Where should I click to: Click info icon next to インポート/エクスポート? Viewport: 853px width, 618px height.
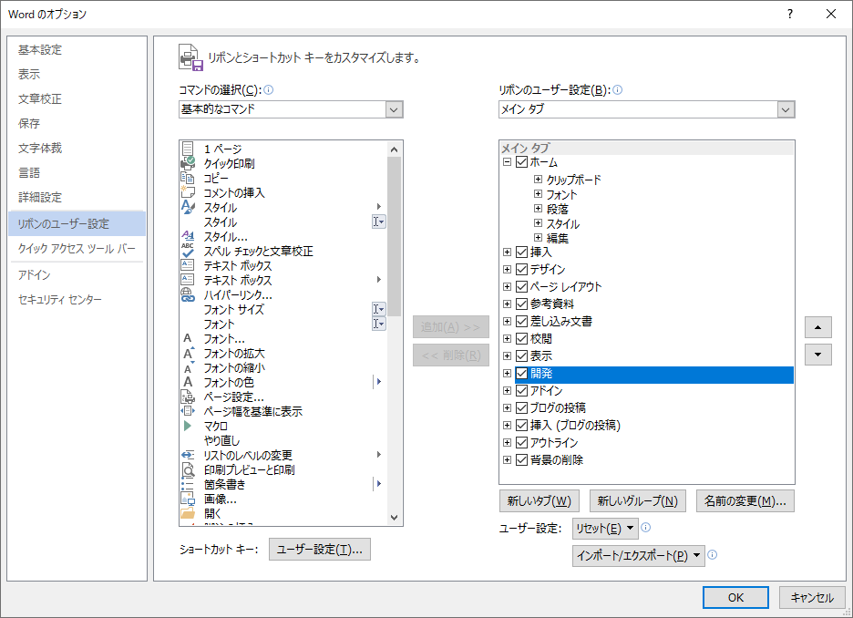(712, 555)
